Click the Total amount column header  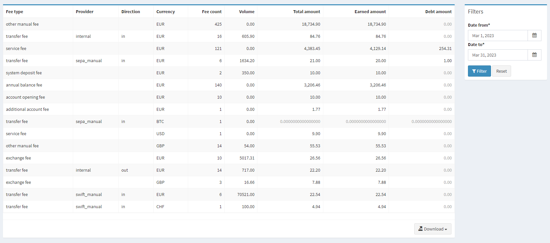coord(306,12)
